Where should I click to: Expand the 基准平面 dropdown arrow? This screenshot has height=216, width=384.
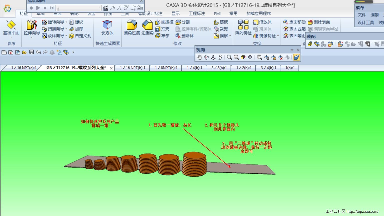pyautogui.click(x=11, y=37)
